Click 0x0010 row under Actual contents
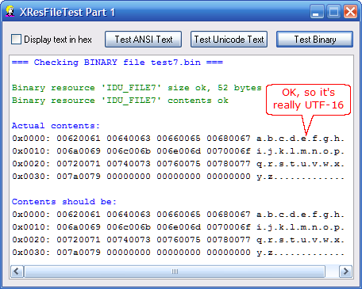The image size is (362, 289). (x=178, y=151)
